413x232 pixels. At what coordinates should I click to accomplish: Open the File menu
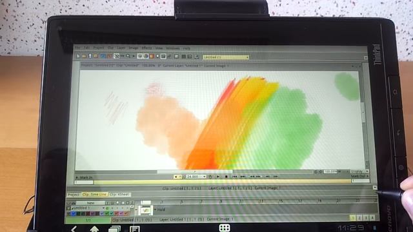tap(77, 48)
